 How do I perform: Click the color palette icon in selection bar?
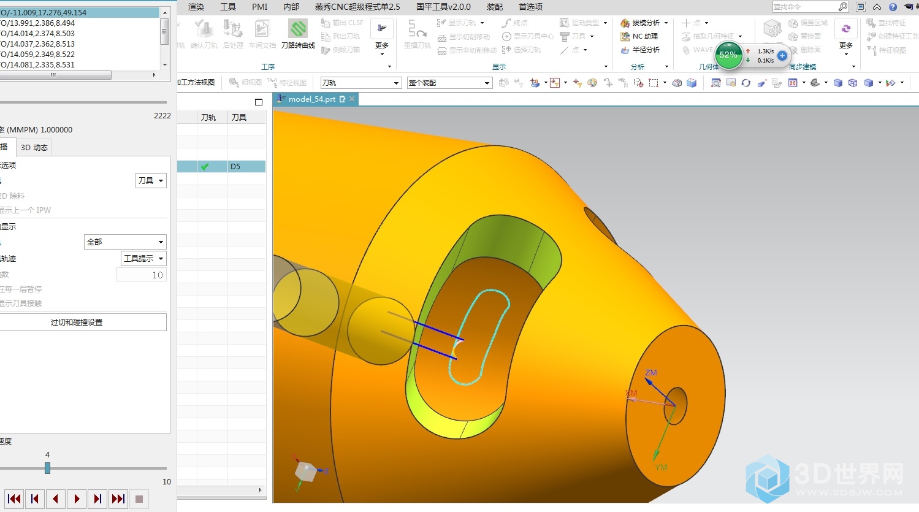(x=592, y=83)
